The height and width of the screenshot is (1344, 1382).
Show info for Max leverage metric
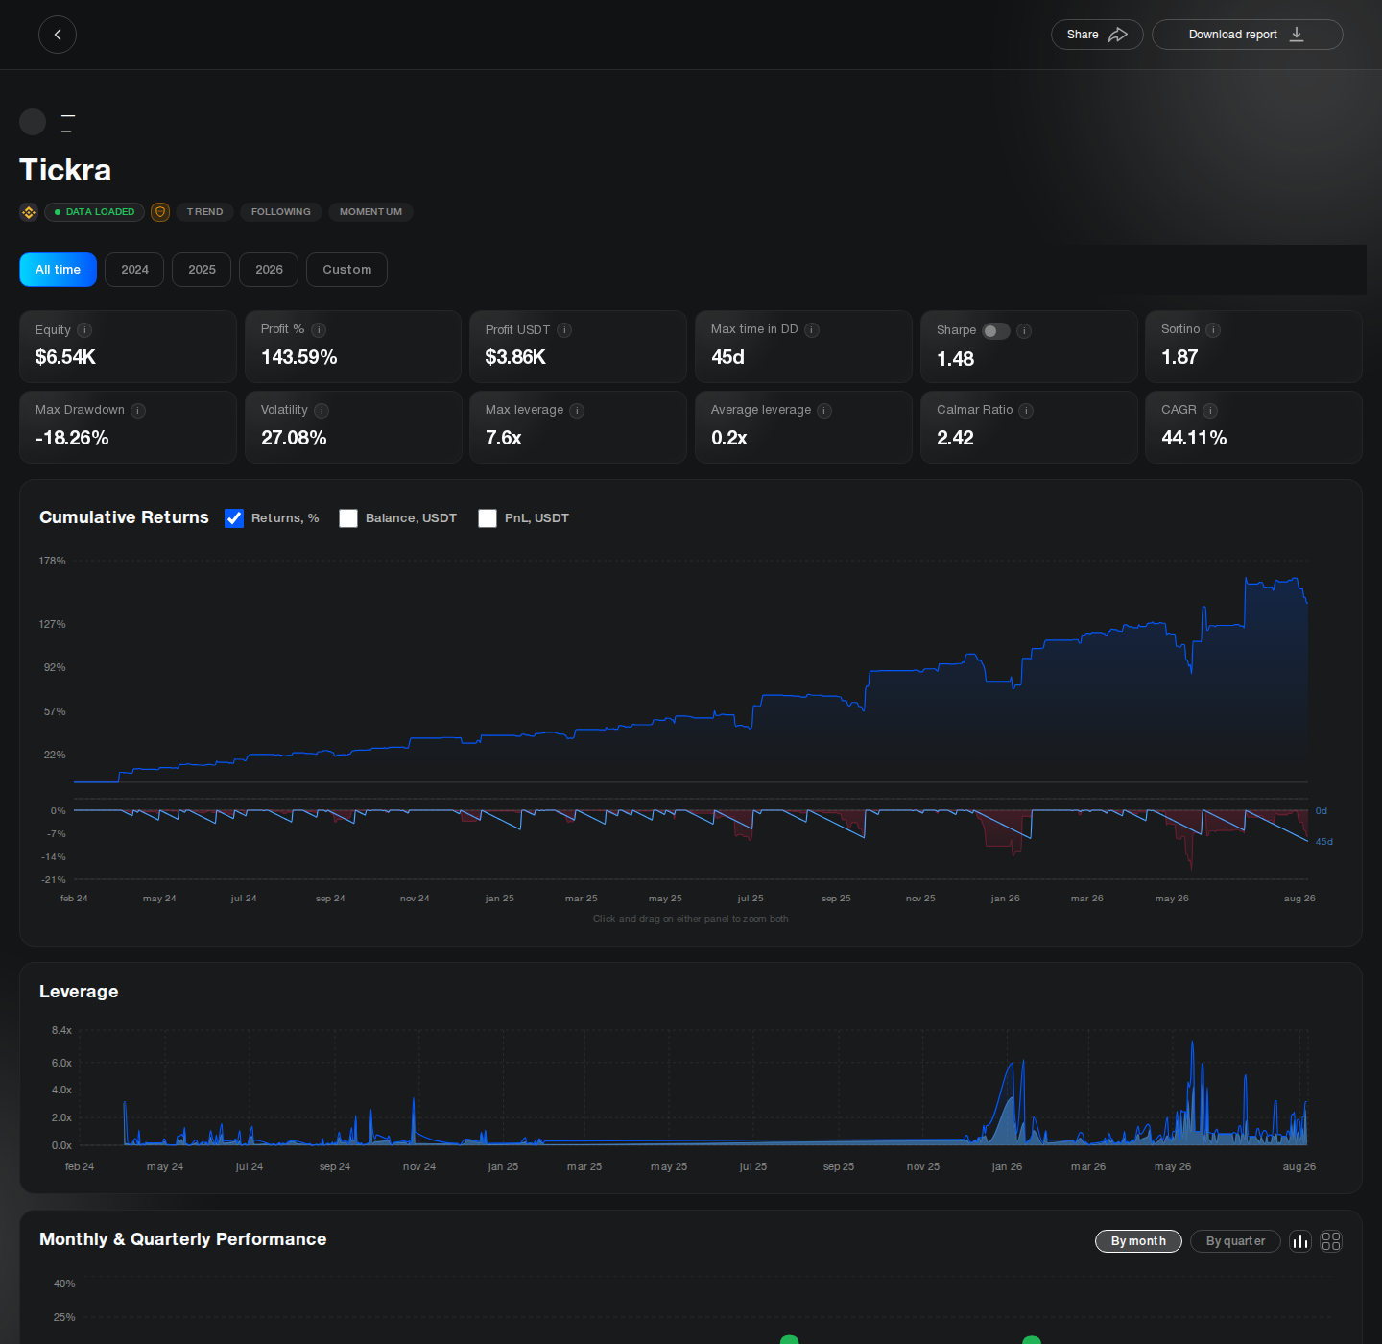coord(577,411)
